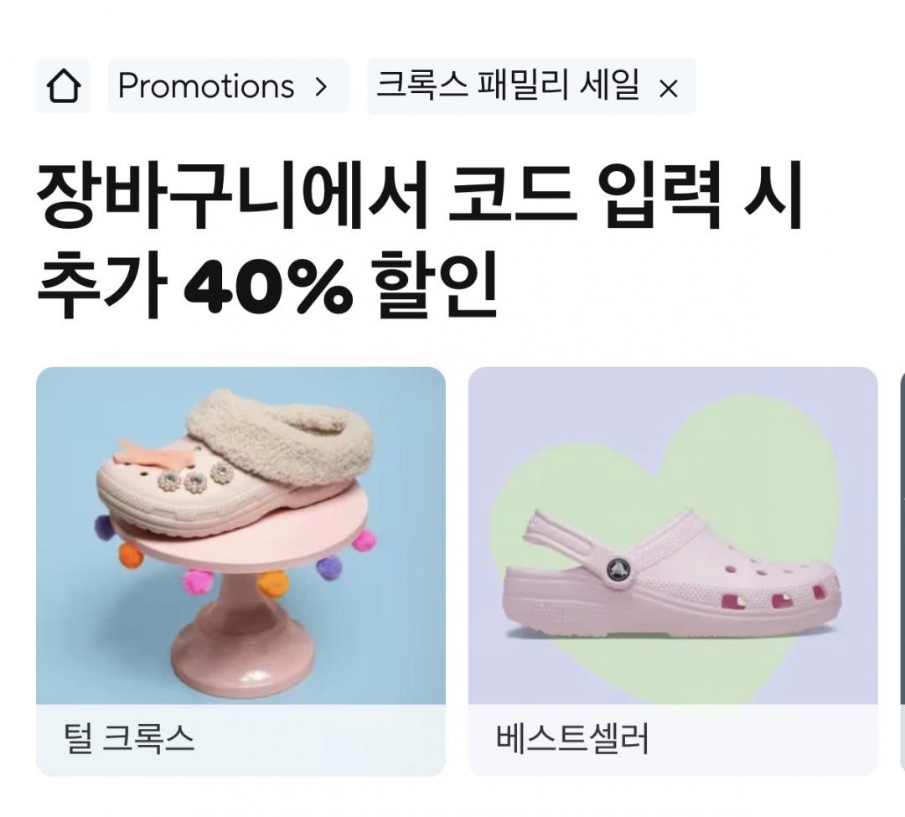The height and width of the screenshot is (817, 905).
Task: Click the 장바구니에서 코드 입력 시 headline
Action: click(420, 195)
